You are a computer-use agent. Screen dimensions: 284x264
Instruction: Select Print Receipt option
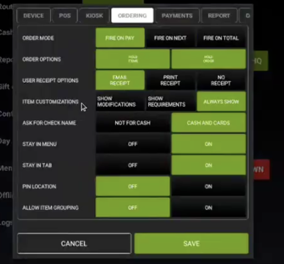pos(170,80)
